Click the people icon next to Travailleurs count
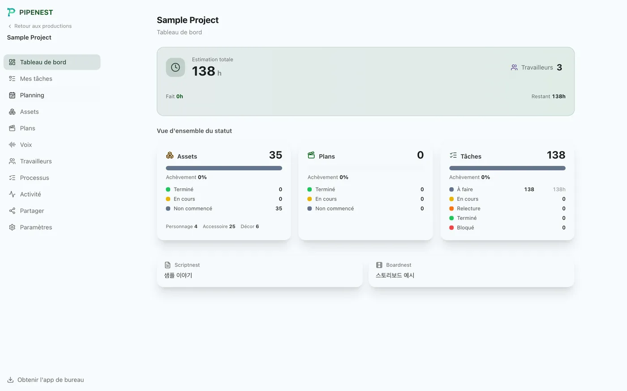This screenshot has height=391, width=627. point(514,67)
